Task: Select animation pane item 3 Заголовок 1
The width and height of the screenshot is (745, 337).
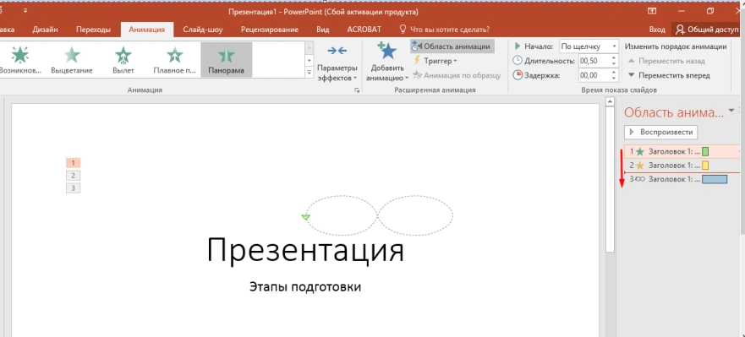Action: (x=682, y=179)
